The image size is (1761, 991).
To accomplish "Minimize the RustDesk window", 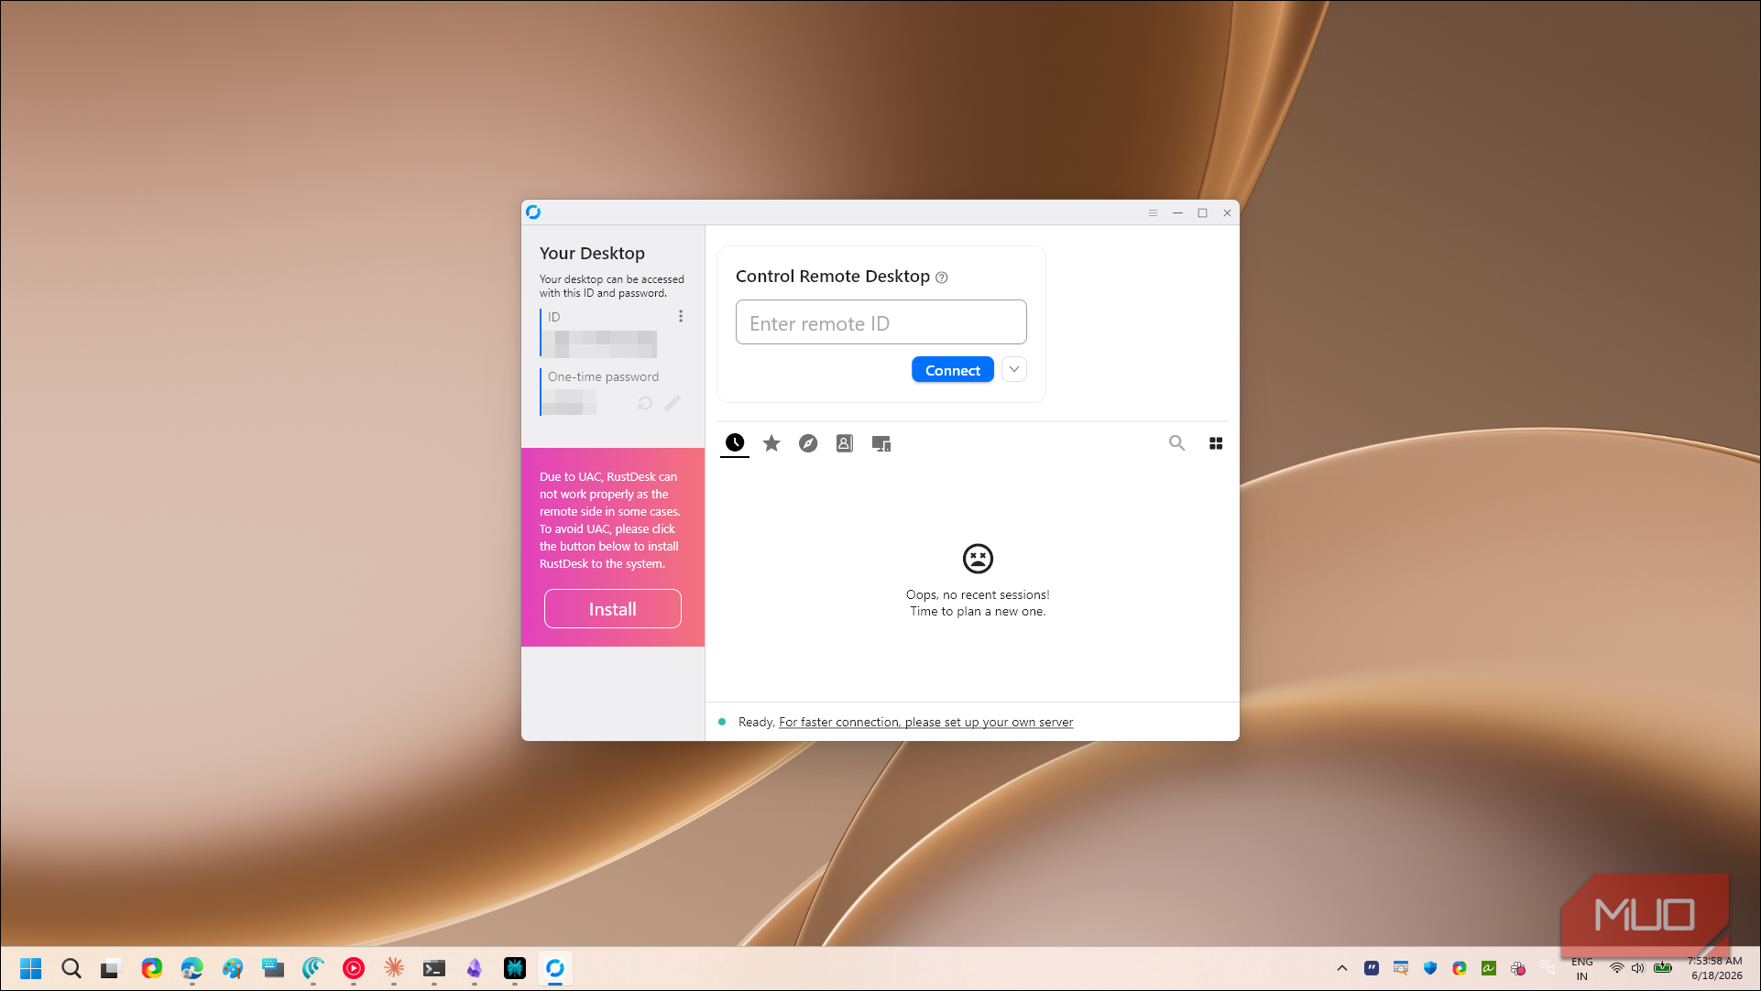I will point(1177,212).
